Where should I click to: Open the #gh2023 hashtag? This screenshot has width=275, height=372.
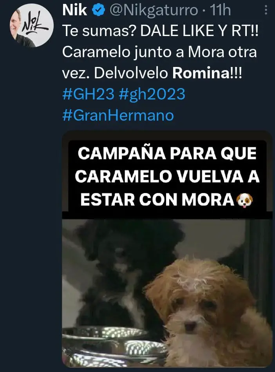(152, 94)
